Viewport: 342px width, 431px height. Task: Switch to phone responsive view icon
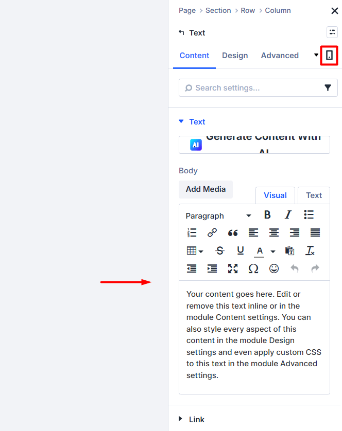pos(329,55)
